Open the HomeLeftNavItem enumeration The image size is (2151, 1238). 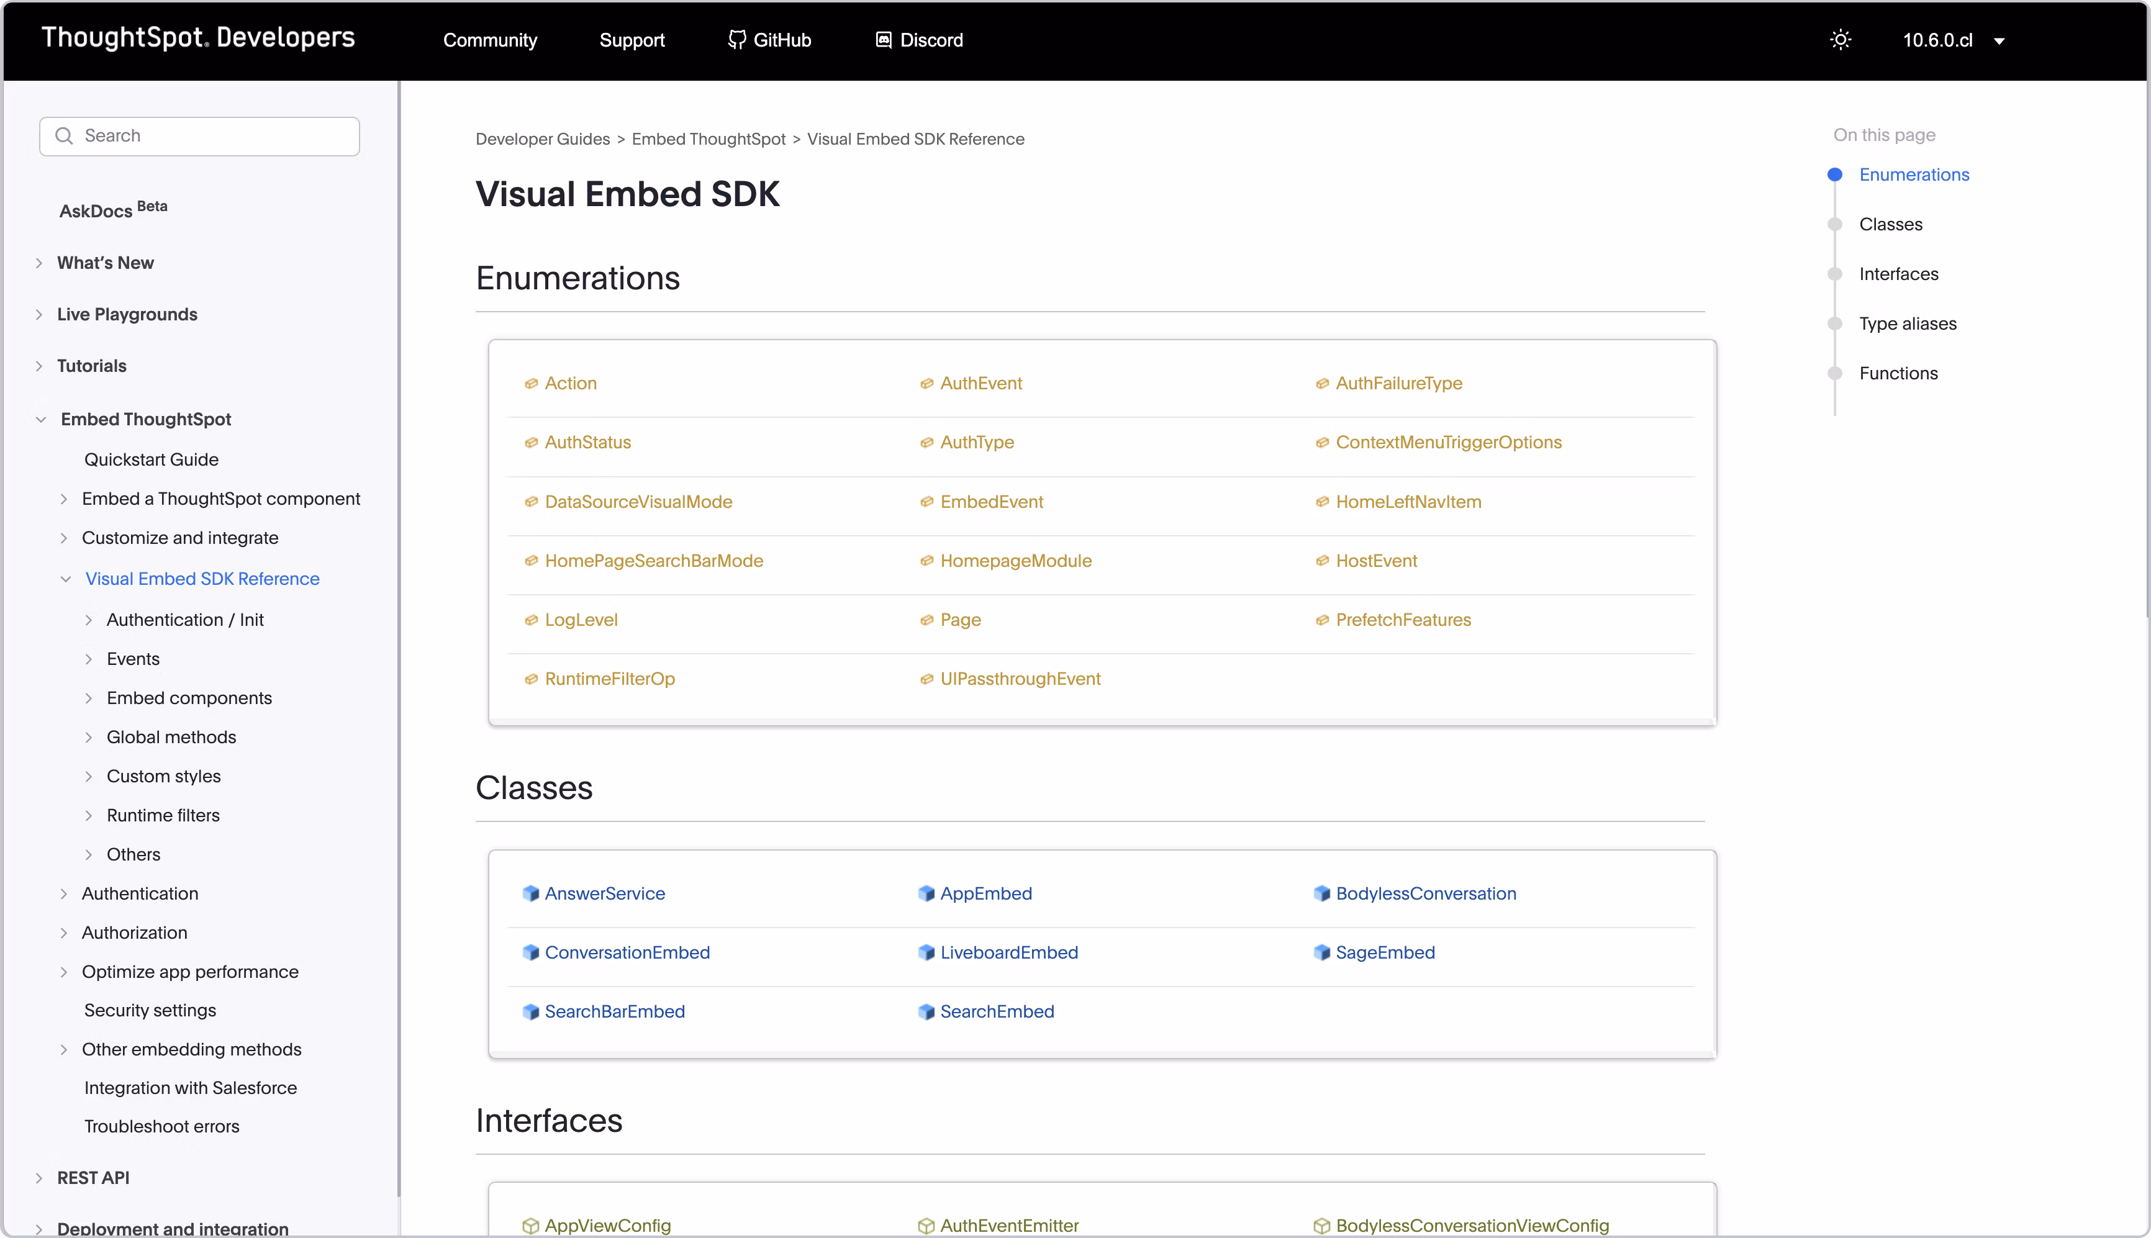coord(1408,502)
